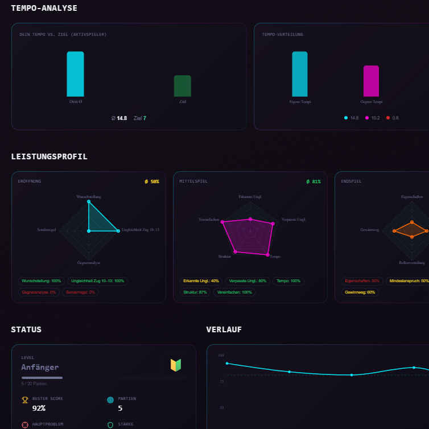Click the green-yellow beginner level badge

click(176, 365)
